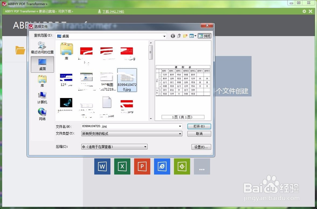Select 库 in the places sidebar
317x209 pixels.
point(42,81)
